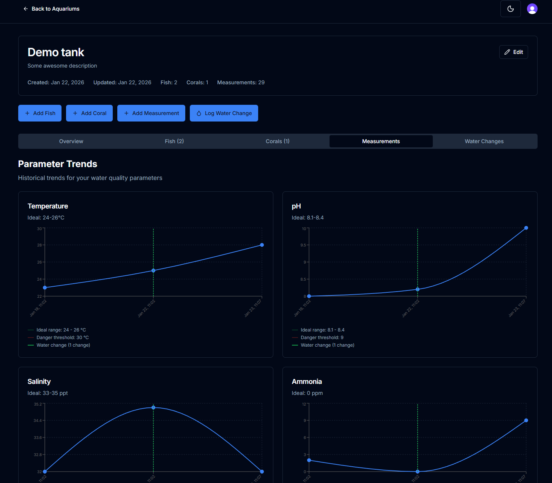Switch to the Overview tab
This screenshot has width=552, height=483.
71,141
